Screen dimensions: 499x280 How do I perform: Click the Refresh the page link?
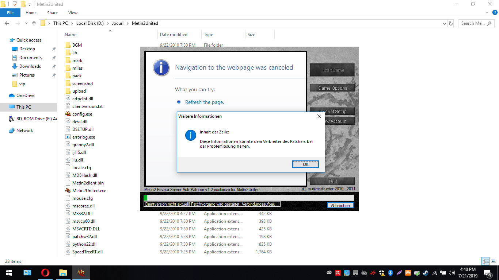pos(205,102)
